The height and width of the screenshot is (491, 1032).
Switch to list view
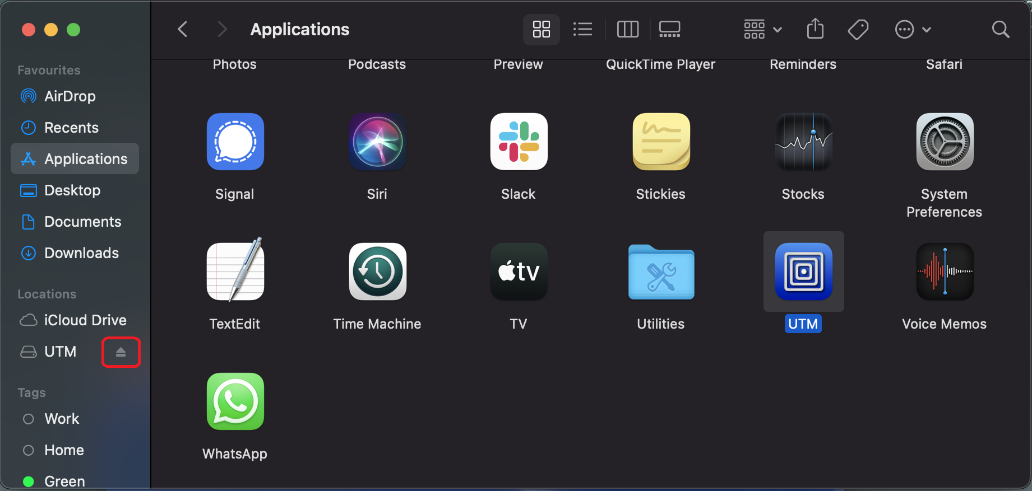coord(582,29)
